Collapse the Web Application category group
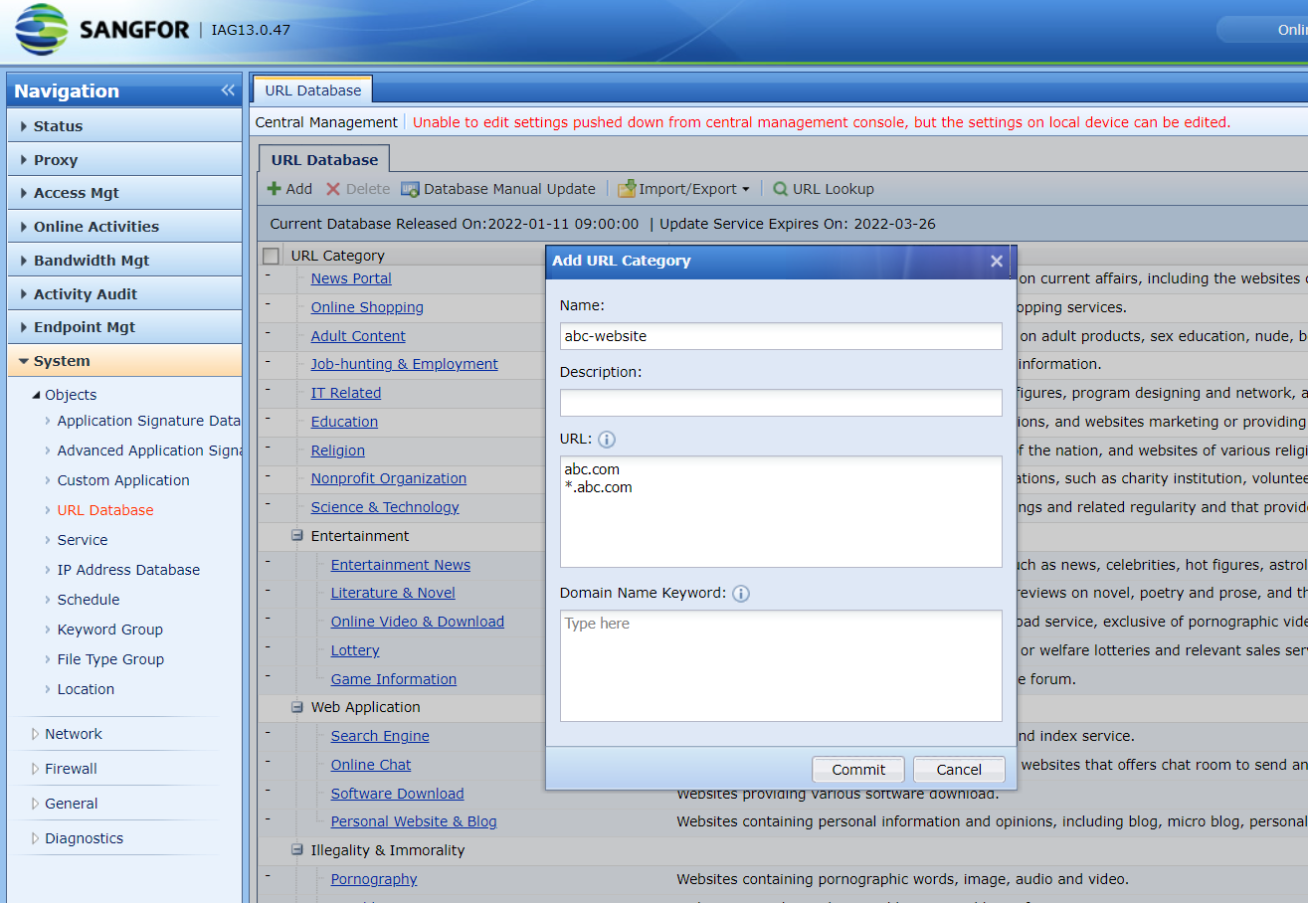Viewport: 1308px width, 903px height. (297, 707)
